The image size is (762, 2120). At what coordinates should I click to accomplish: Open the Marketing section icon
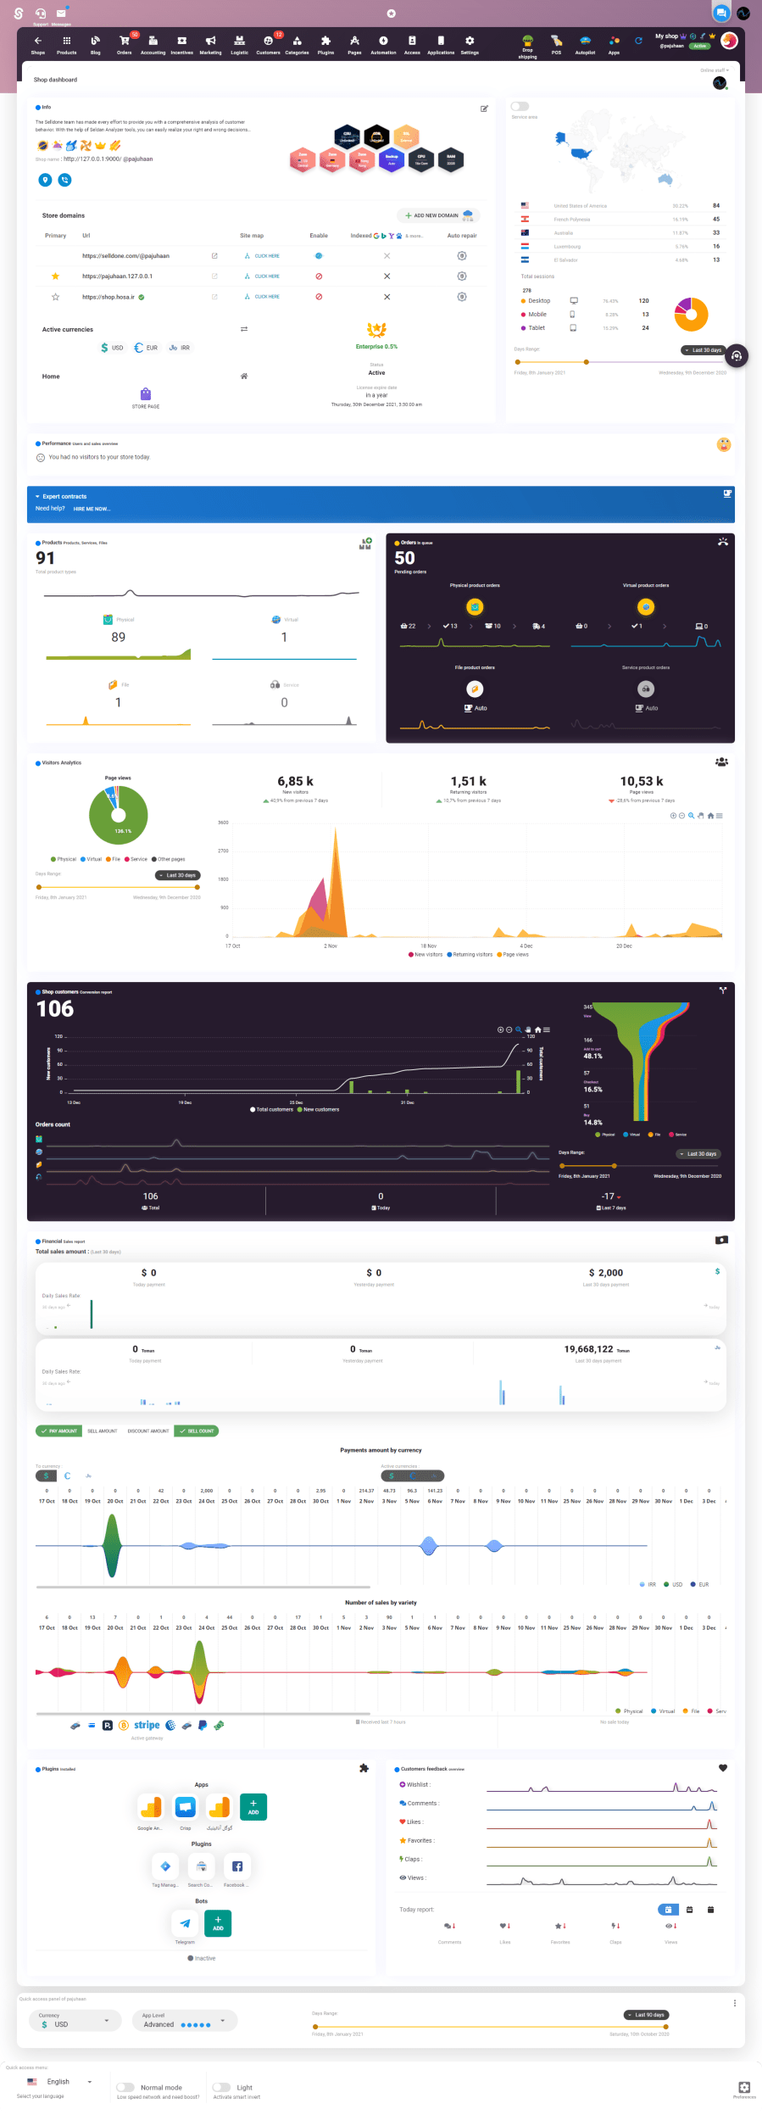[210, 44]
